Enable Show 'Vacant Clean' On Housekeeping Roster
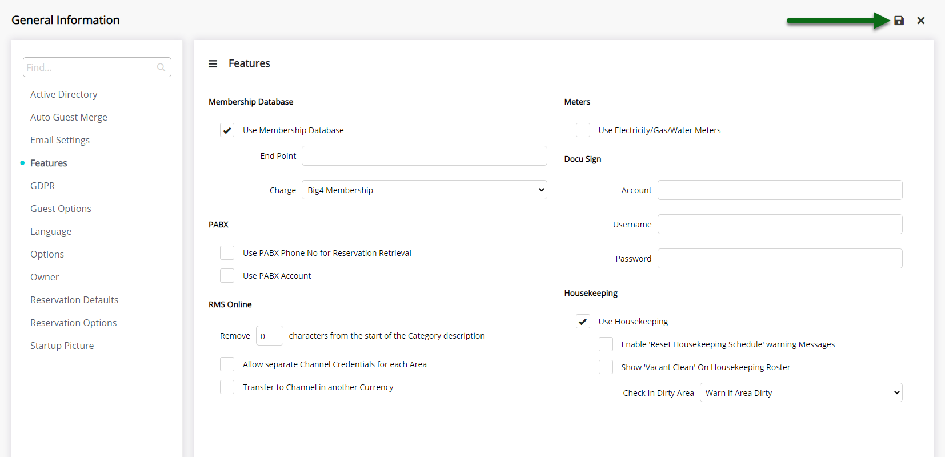This screenshot has height=457, width=945. point(606,367)
